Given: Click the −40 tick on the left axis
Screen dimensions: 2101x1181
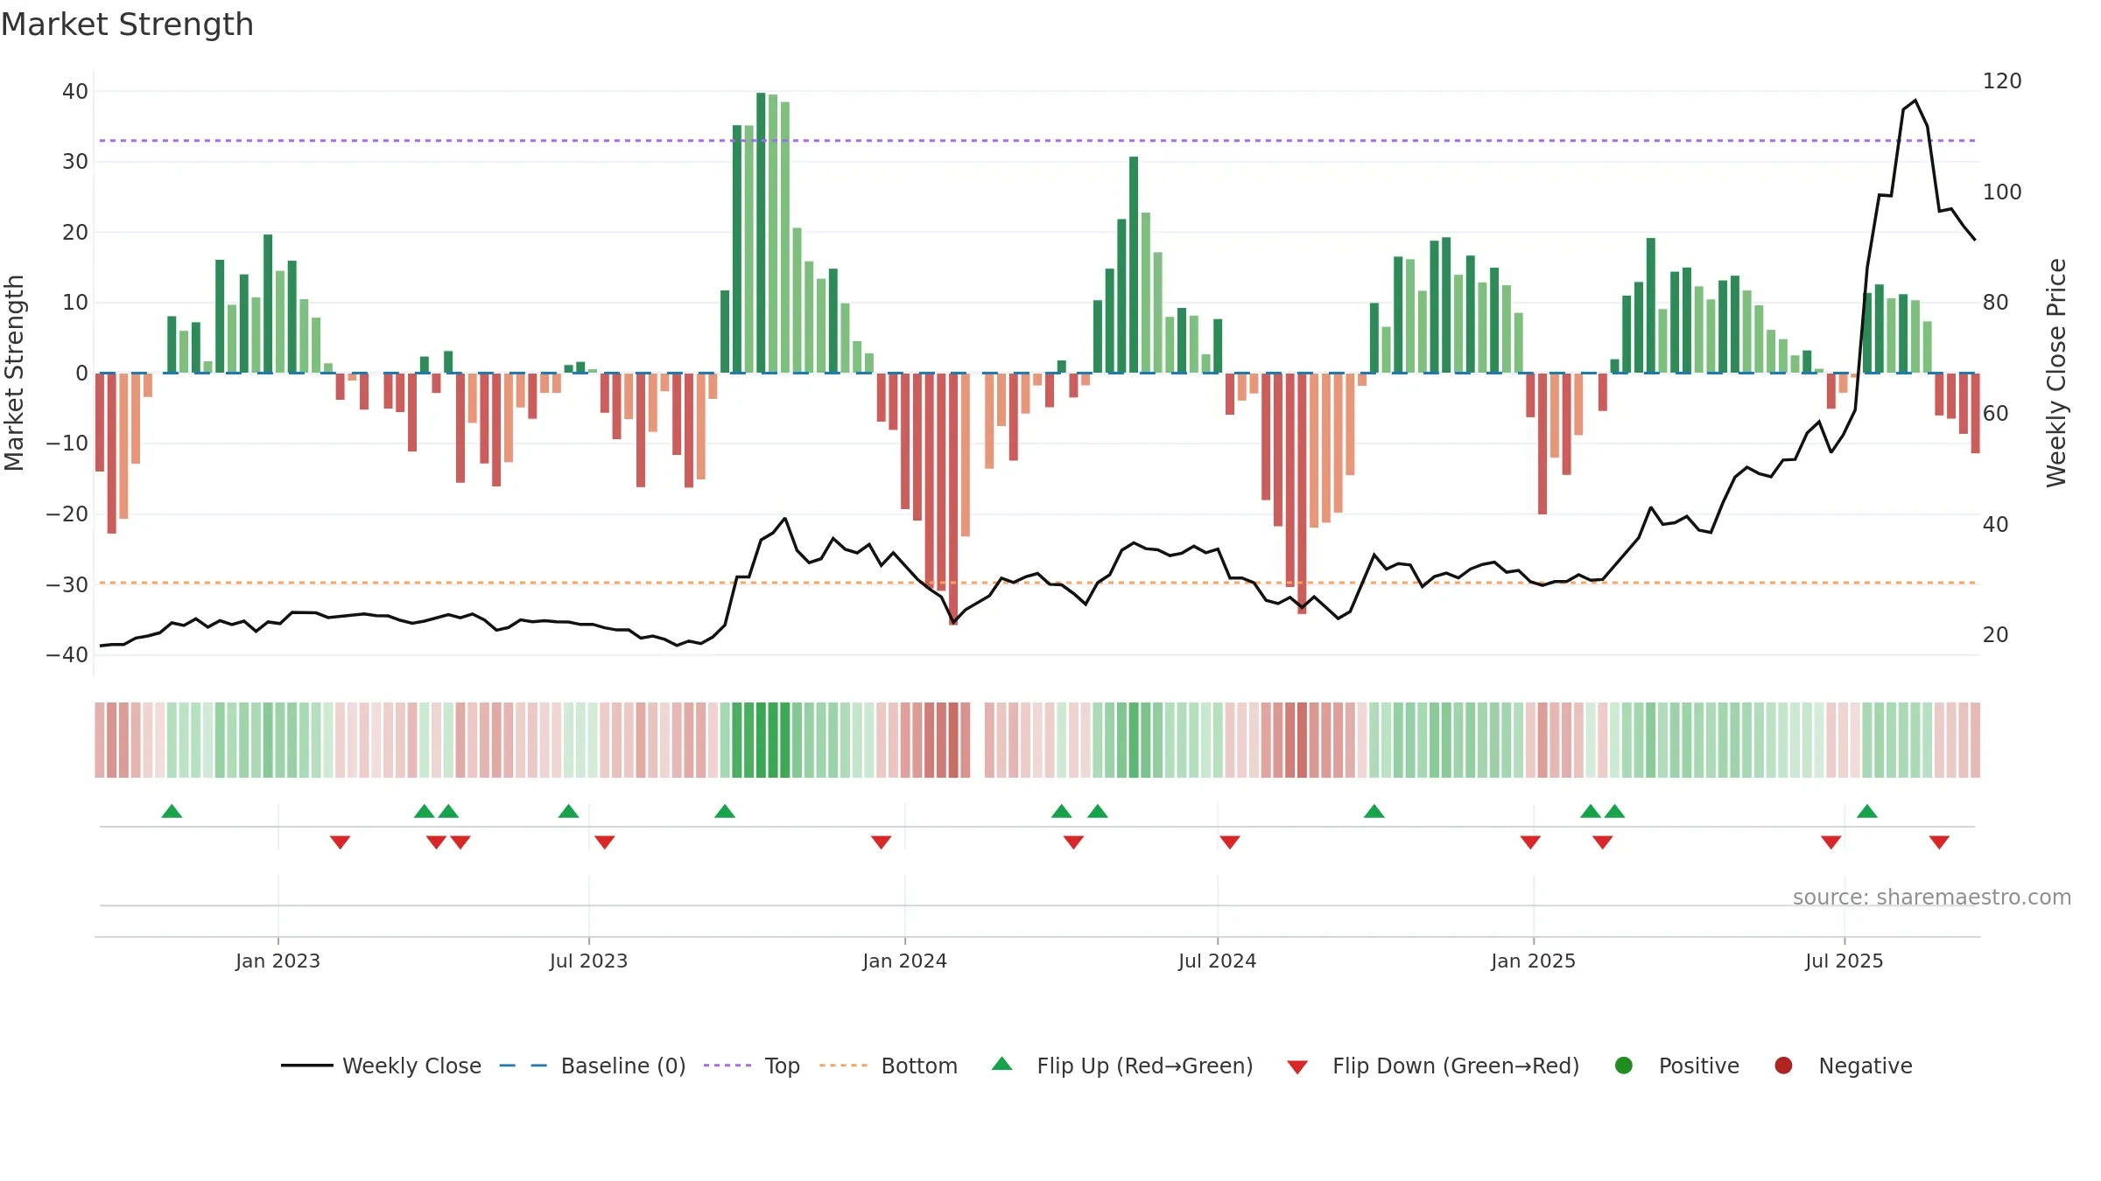Looking at the screenshot, I should click(67, 655).
